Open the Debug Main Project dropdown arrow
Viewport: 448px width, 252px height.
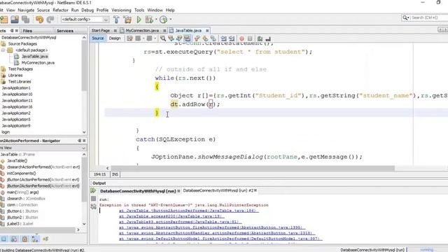pyautogui.click(x=156, y=20)
